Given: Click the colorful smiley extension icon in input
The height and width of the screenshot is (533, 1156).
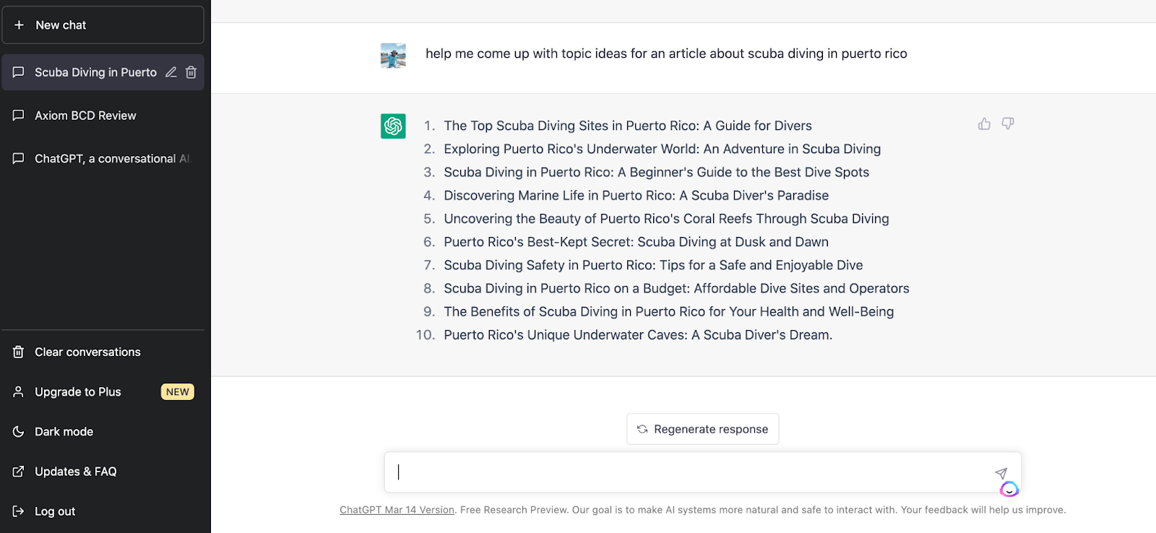Looking at the screenshot, I should tap(1009, 490).
